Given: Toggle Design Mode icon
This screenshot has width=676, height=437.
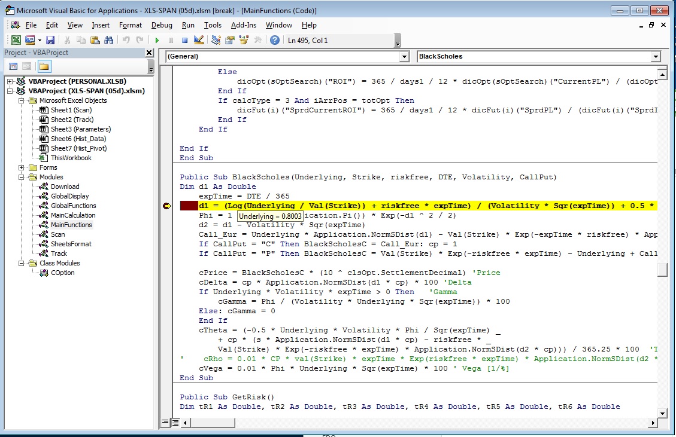Looking at the screenshot, I should point(199,40).
